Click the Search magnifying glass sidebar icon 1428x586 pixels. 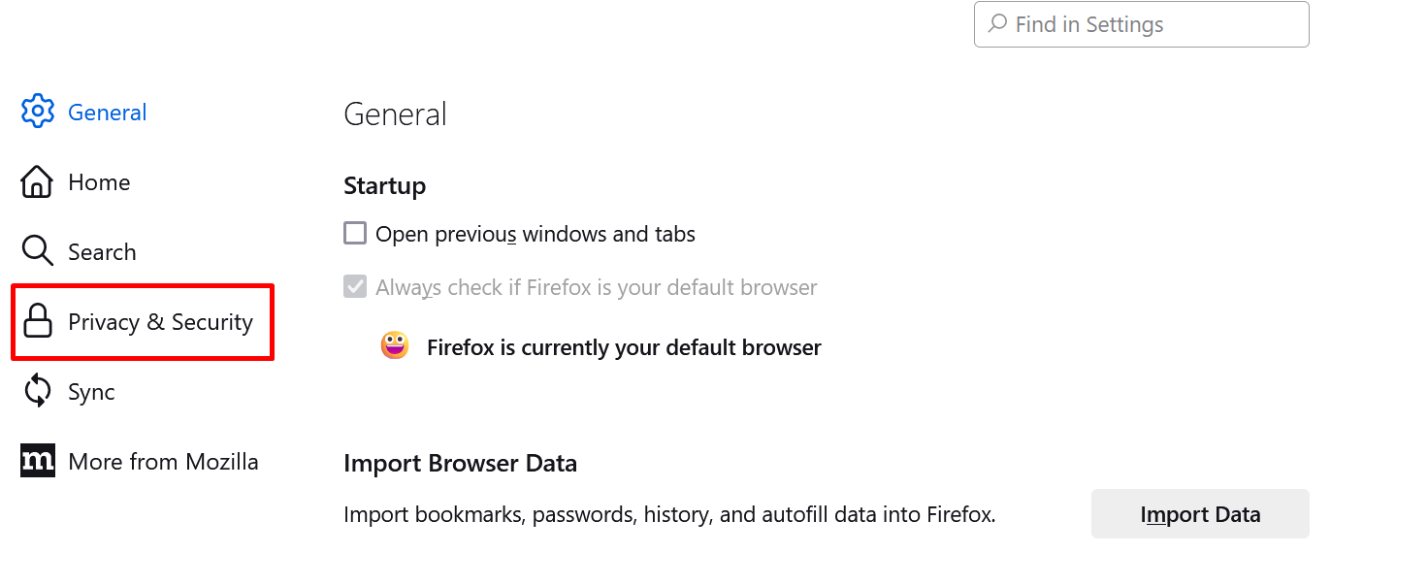(x=37, y=251)
